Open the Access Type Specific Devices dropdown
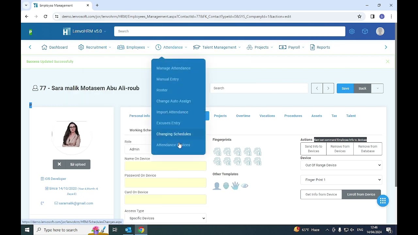The height and width of the screenshot is (235, 418). pyautogui.click(x=165, y=218)
